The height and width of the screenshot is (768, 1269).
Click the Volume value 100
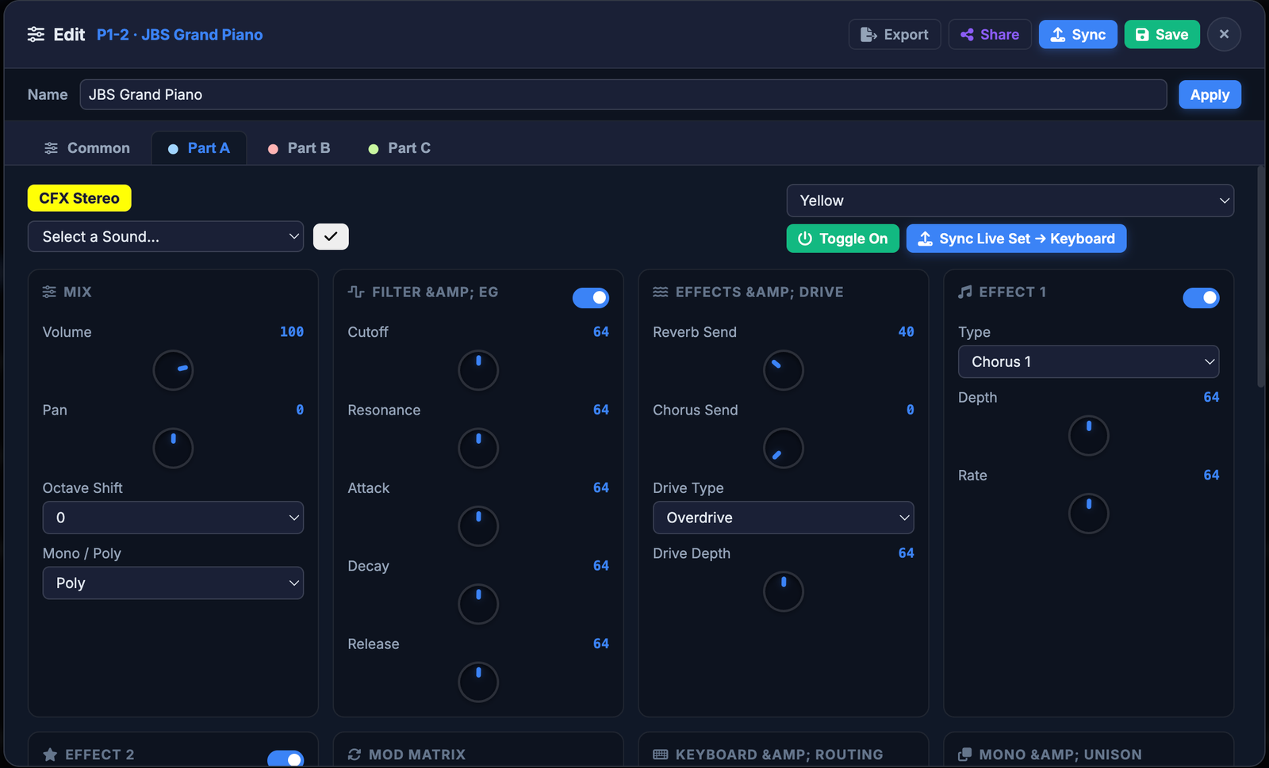coord(292,332)
